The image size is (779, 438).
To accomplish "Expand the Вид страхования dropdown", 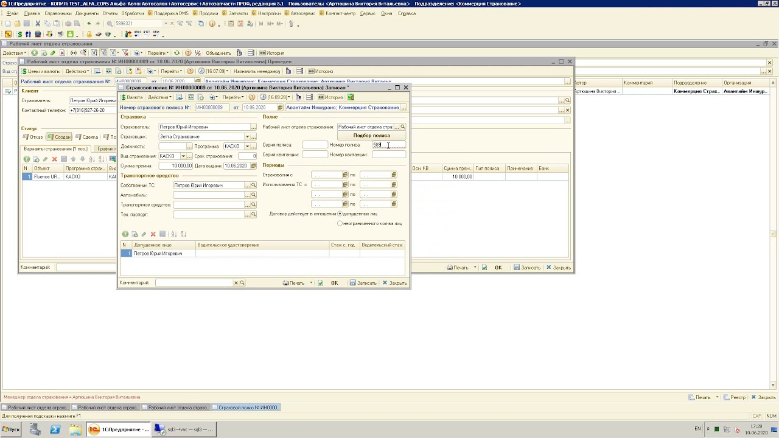I will pyautogui.click(x=183, y=156).
